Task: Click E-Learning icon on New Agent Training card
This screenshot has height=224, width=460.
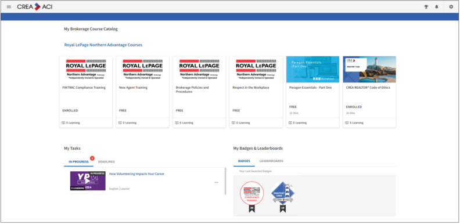Action: point(120,123)
